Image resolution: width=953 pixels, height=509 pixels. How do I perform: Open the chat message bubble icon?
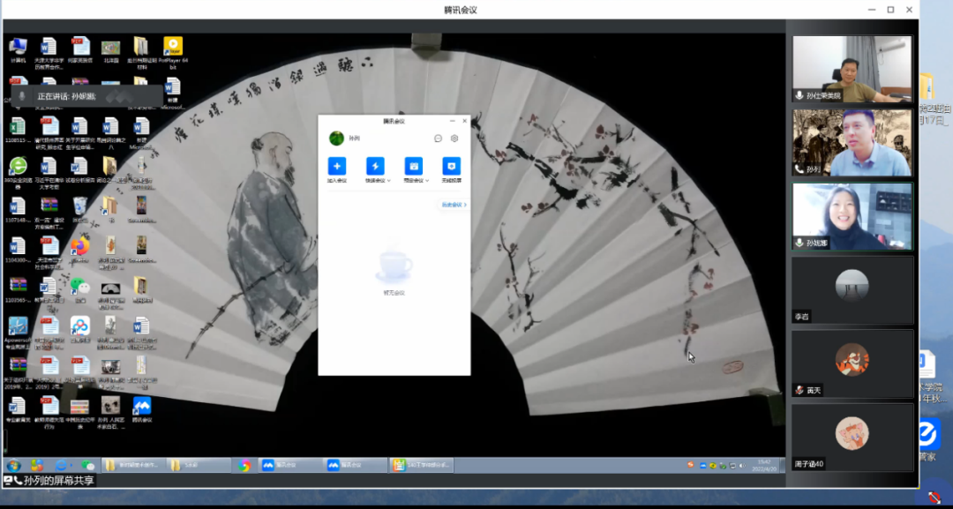[x=439, y=138]
